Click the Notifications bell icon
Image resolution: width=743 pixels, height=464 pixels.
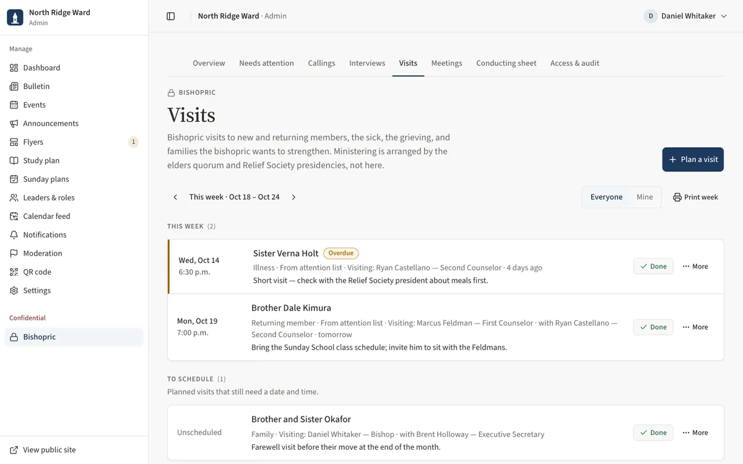pyautogui.click(x=14, y=234)
